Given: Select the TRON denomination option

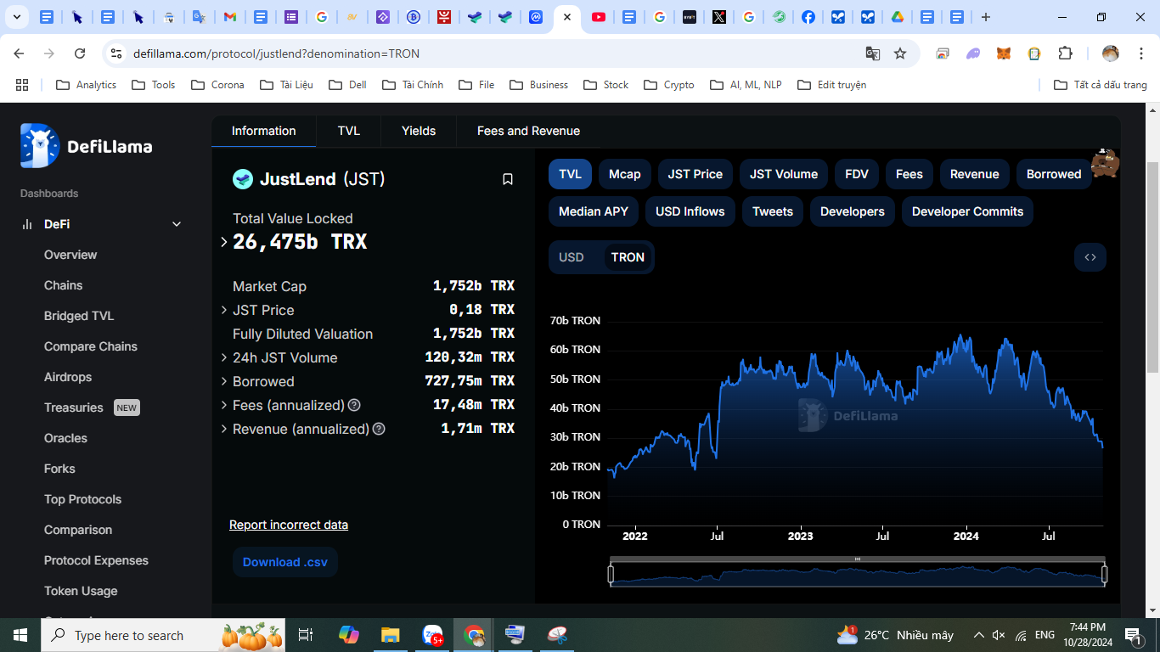Looking at the screenshot, I should pyautogui.click(x=628, y=257).
